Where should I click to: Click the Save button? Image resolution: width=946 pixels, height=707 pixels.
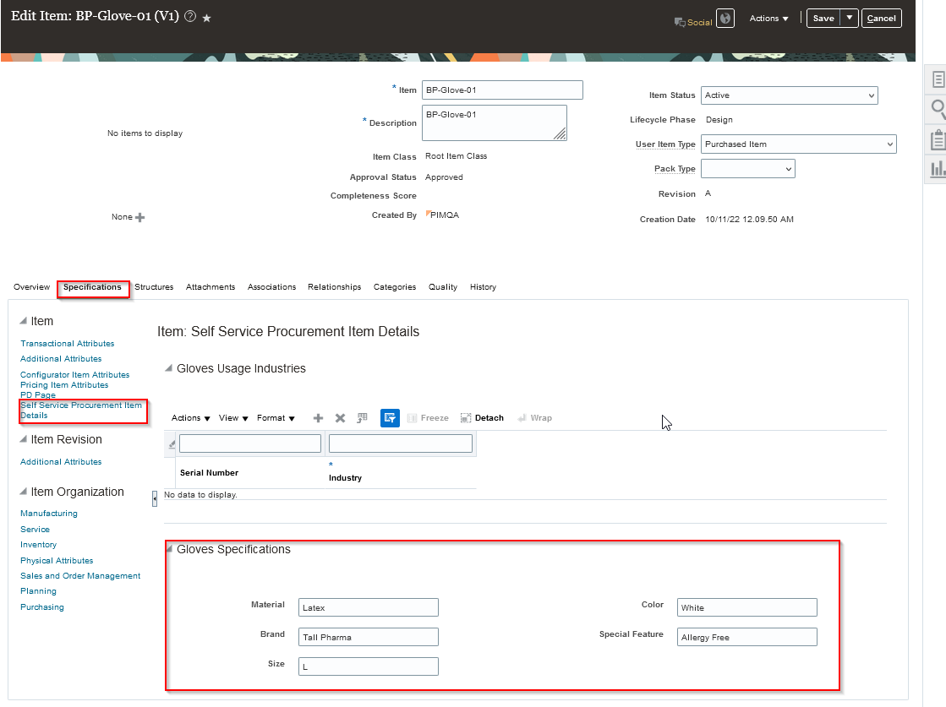click(x=823, y=18)
